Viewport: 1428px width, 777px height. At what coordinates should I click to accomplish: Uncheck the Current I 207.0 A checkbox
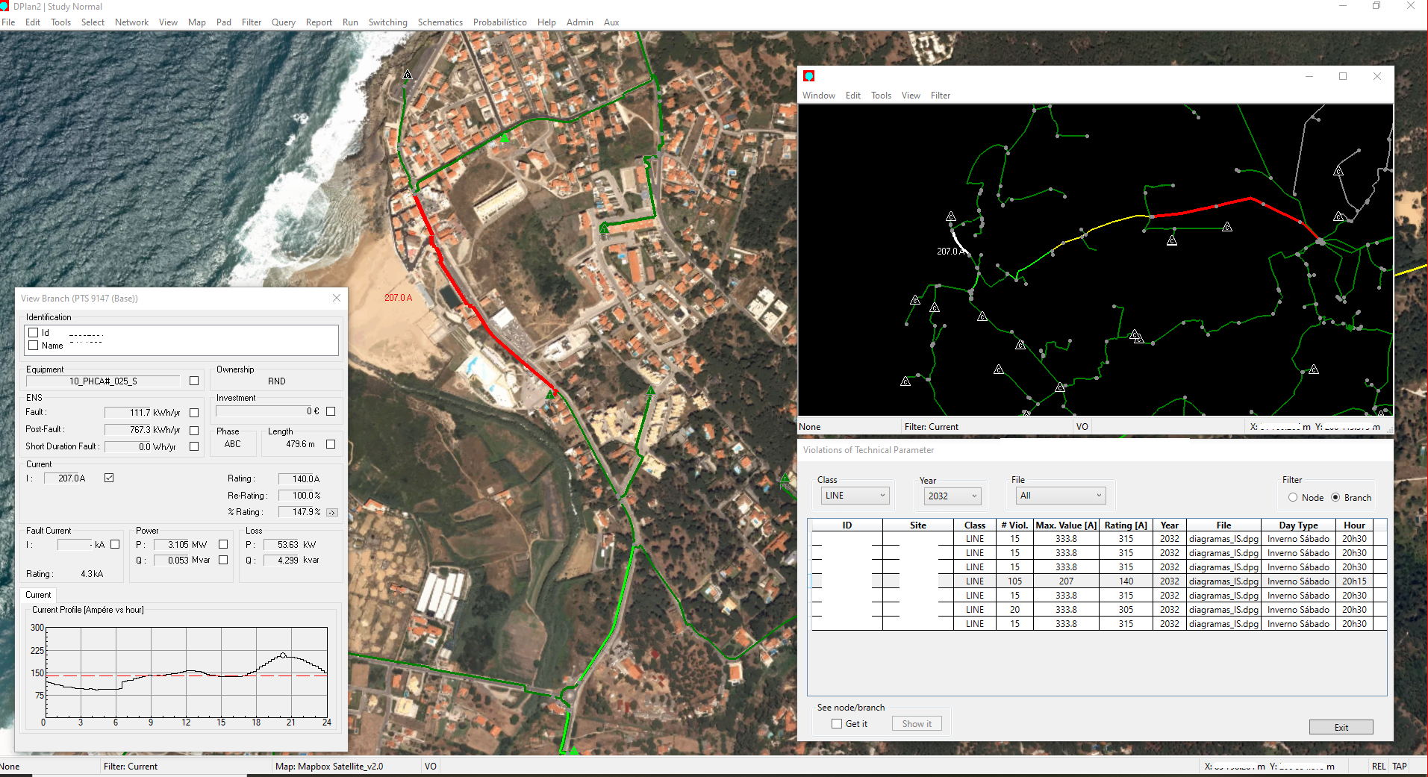[x=109, y=478]
